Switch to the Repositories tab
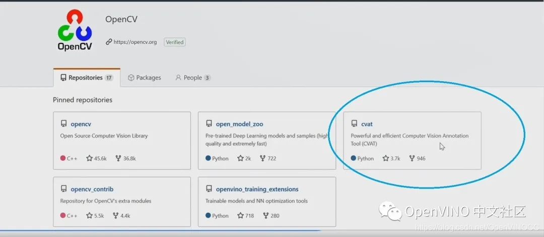This screenshot has width=544, height=237. coord(87,78)
